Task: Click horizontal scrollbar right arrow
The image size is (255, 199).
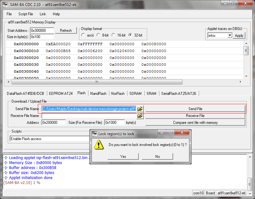Action: 240,82
